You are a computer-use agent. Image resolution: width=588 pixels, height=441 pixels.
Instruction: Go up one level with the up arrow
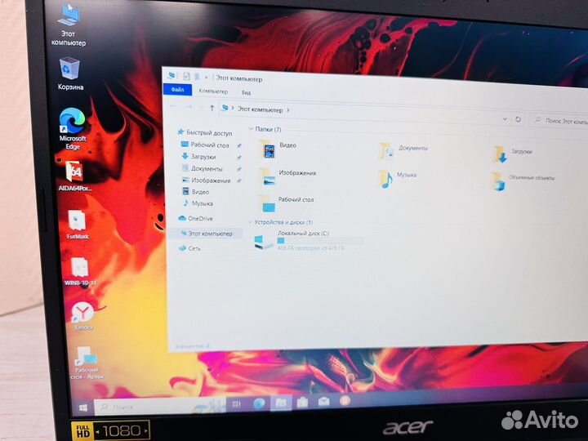point(212,108)
